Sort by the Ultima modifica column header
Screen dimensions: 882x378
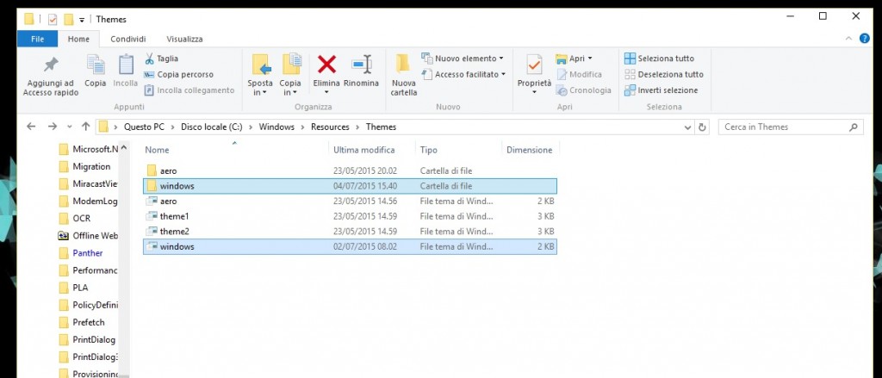(x=363, y=150)
